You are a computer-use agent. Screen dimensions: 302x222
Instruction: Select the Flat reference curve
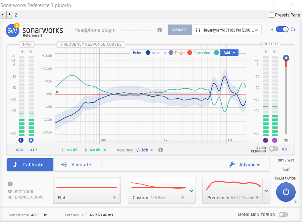click(87, 190)
